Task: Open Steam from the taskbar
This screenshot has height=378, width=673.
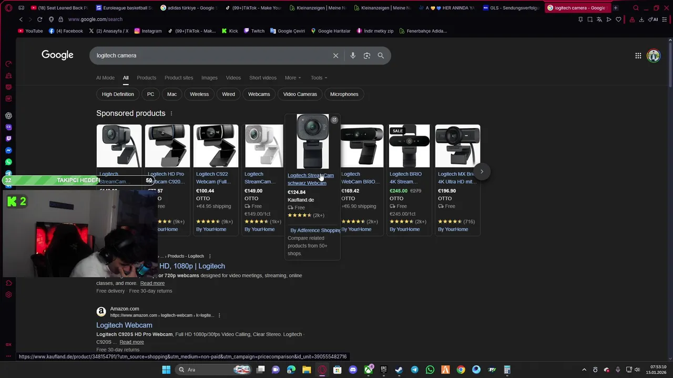Action: pyautogui.click(x=399, y=370)
